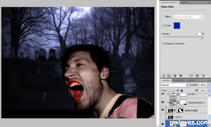This screenshot has height=127, width=211.
Task: Show the hidden Layer 1 layer
Action: click(x=163, y=117)
